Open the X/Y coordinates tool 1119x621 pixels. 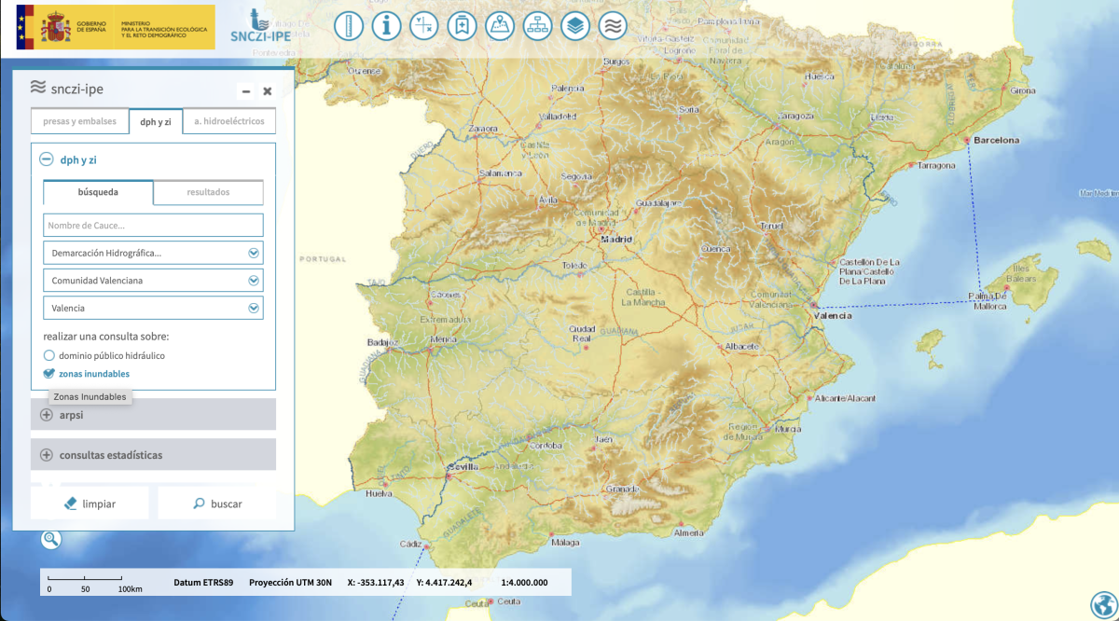(x=424, y=26)
